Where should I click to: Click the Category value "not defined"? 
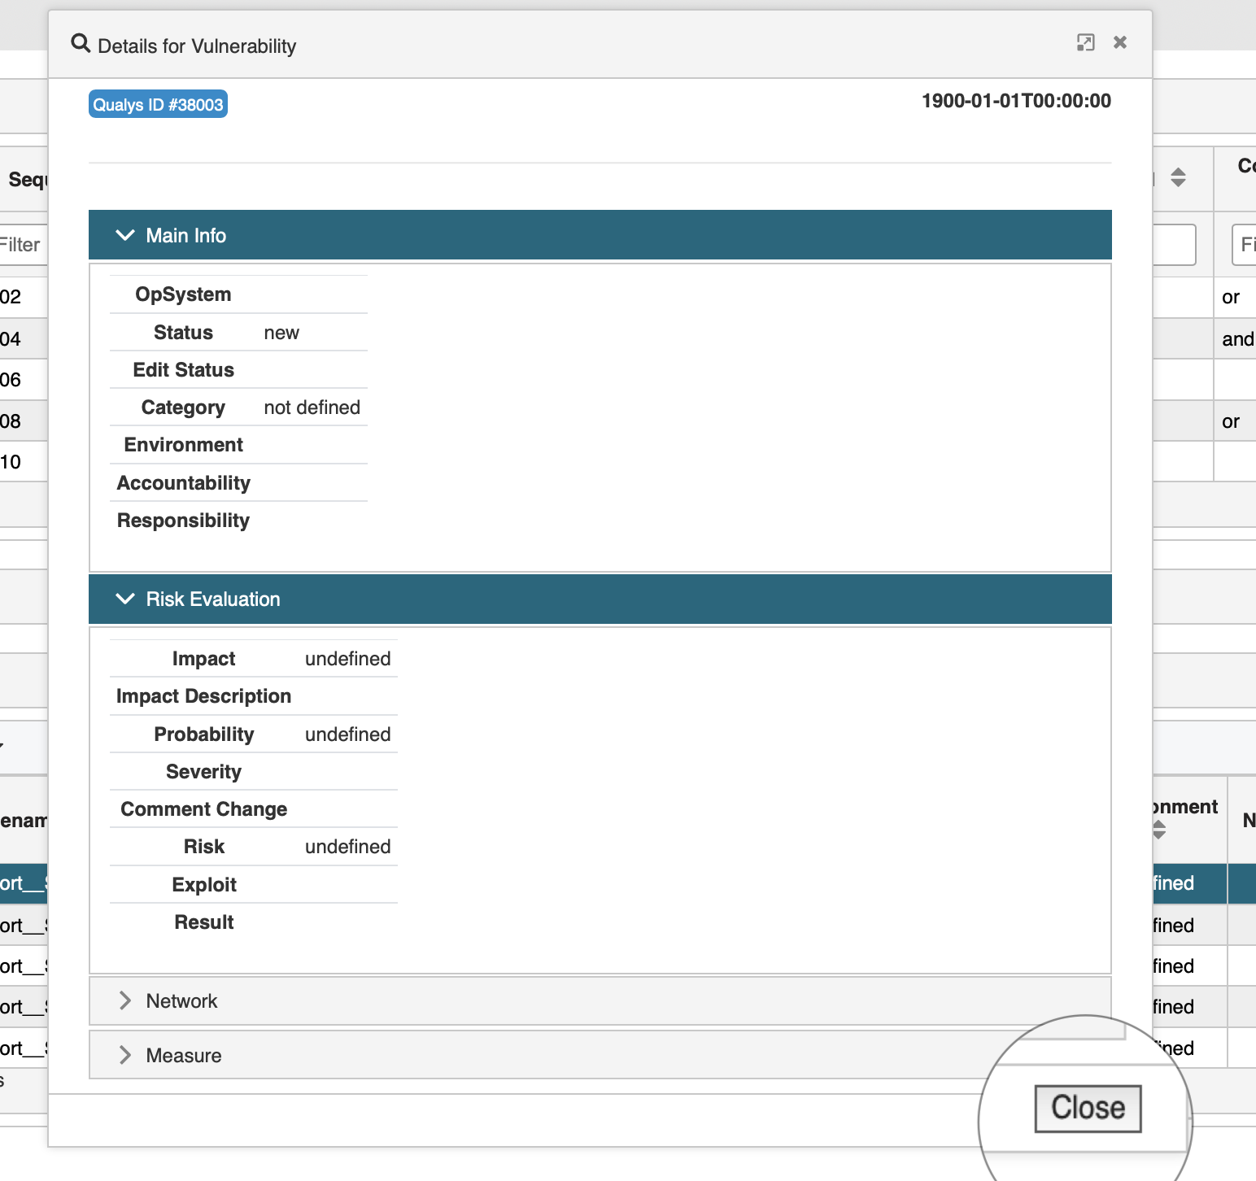click(x=312, y=407)
